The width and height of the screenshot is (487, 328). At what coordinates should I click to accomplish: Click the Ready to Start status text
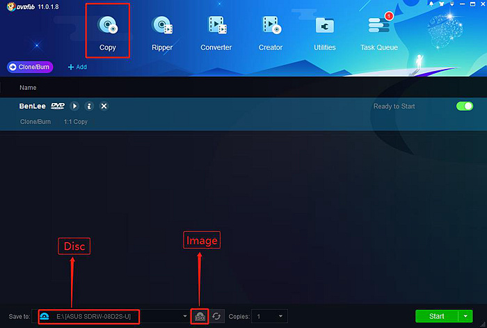(394, 107)
